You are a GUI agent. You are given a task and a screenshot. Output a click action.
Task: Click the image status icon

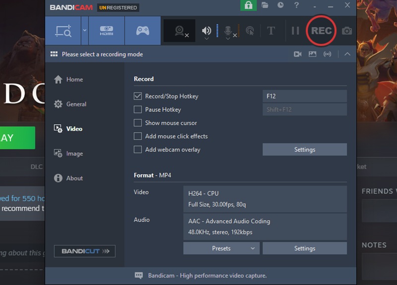click(313, 54)
